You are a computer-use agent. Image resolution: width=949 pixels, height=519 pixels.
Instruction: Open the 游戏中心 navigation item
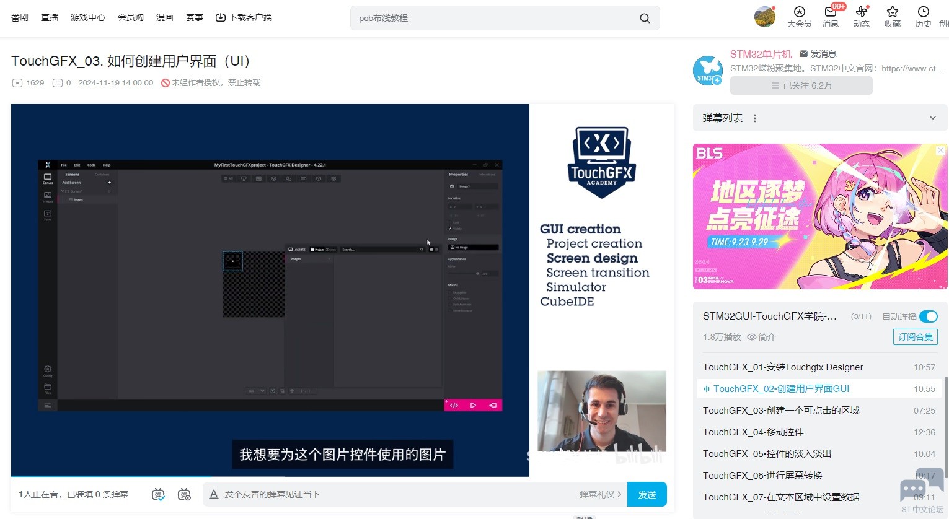[88, 17]
